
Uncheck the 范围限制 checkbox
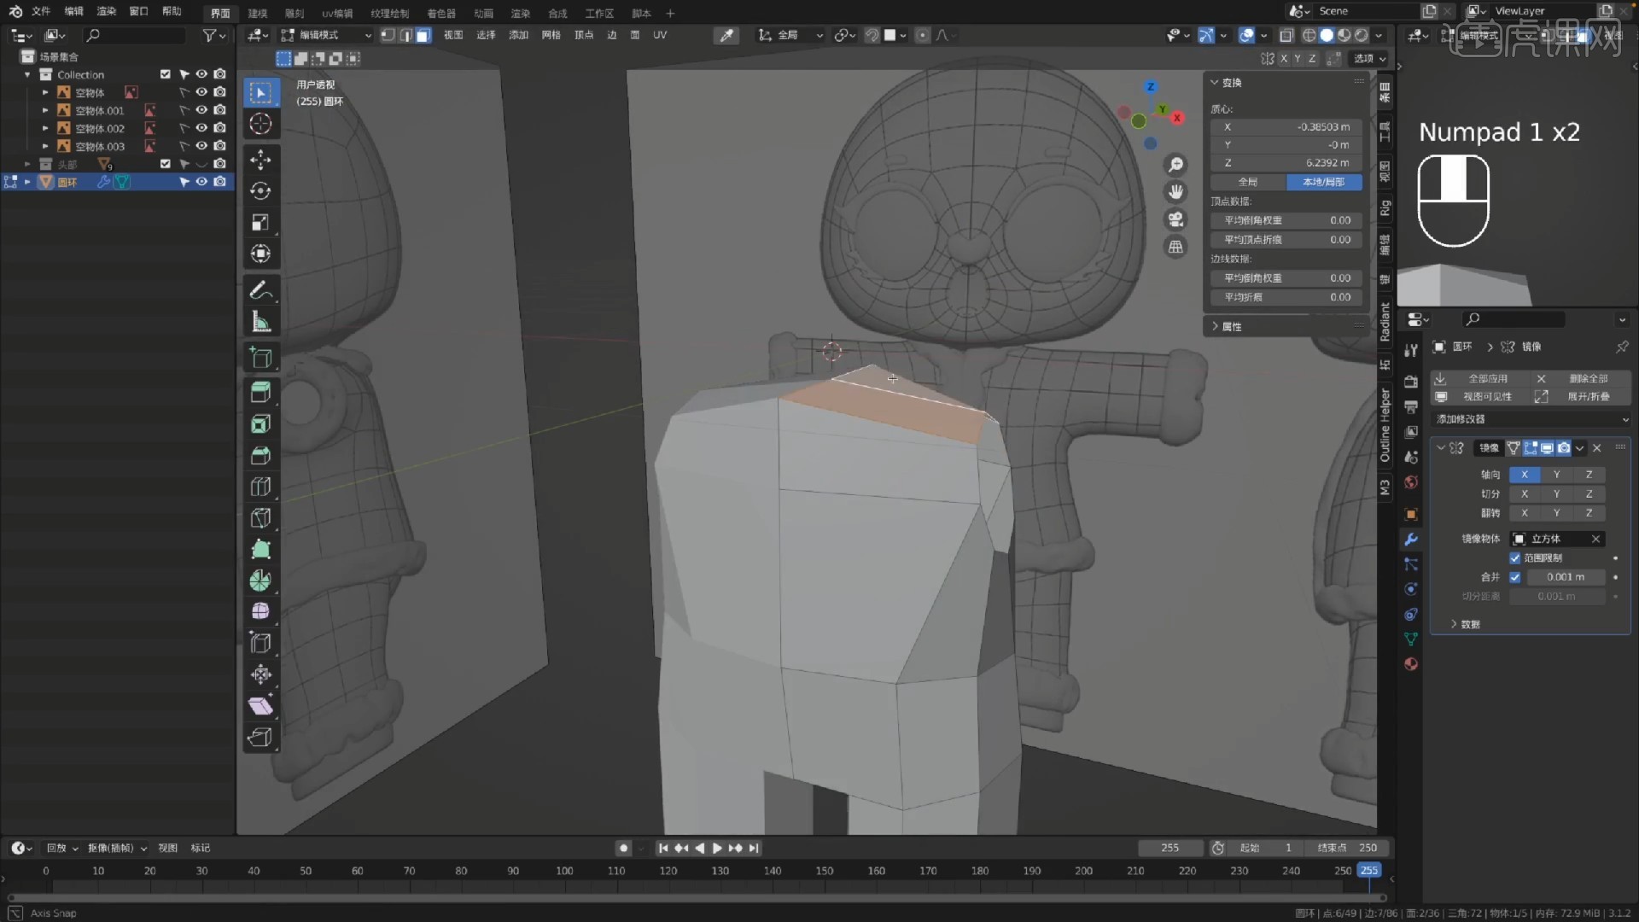[1515, 558]
